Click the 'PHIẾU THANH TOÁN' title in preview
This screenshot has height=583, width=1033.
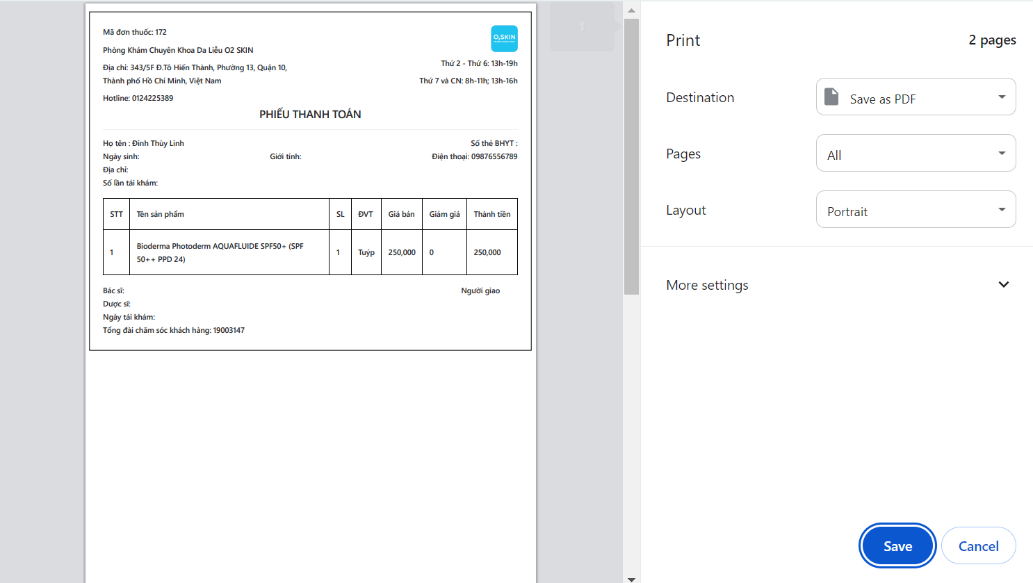coord(310,115)
